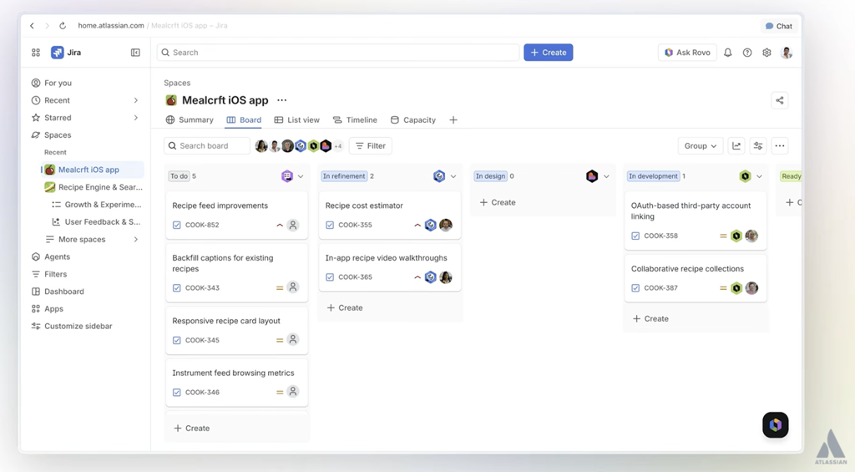The image size is (855, 472).
Task: Open the Rovo floating chat button
Action: coord(776,424)
